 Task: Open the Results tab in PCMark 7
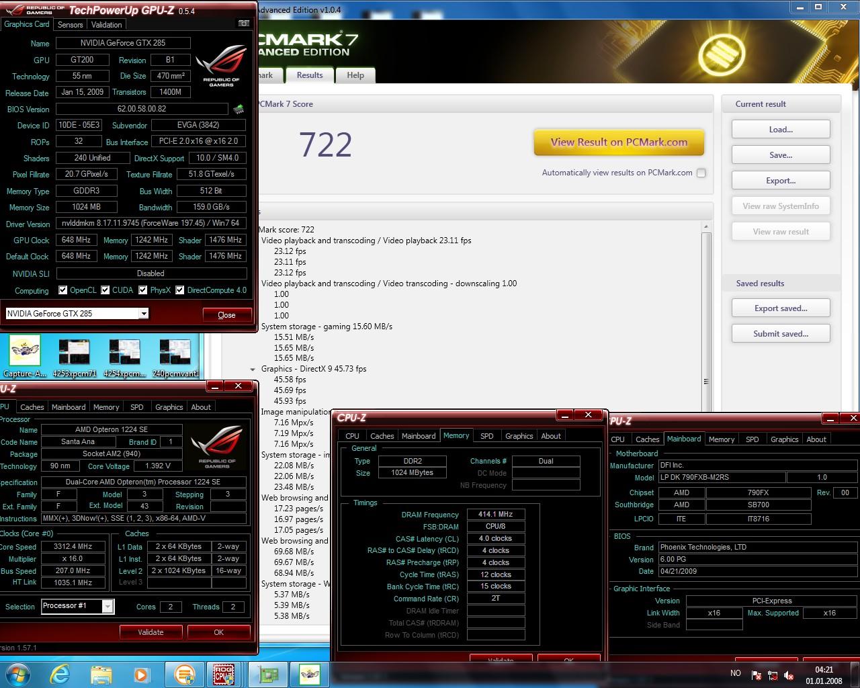tap(310, 75)
